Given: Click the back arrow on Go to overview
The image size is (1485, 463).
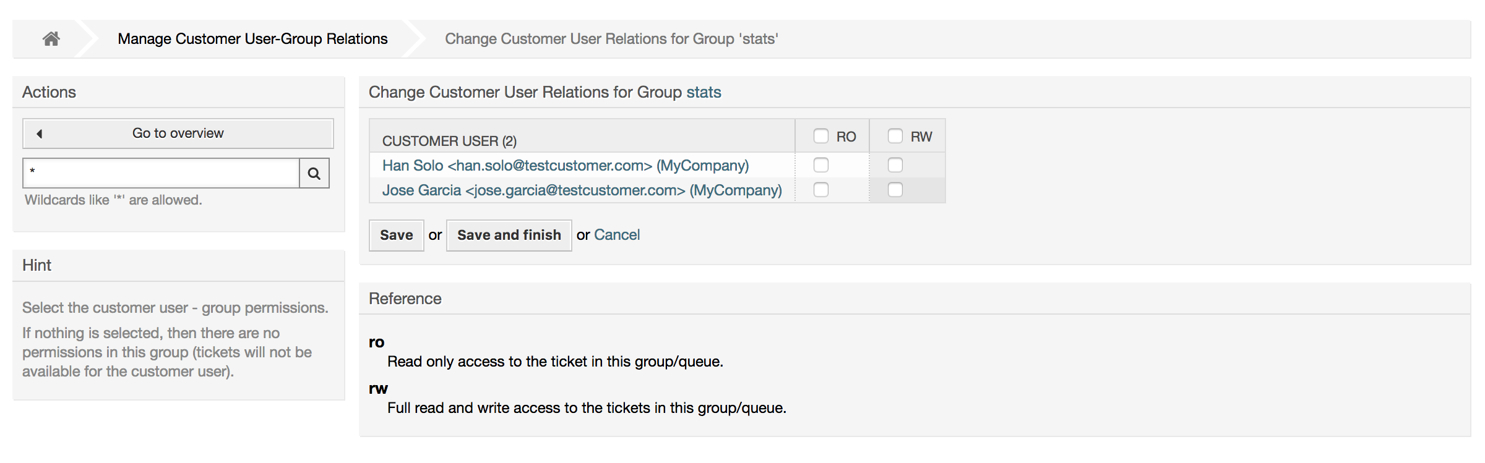Looking at the screenshot, I should (x=39, y=133).
